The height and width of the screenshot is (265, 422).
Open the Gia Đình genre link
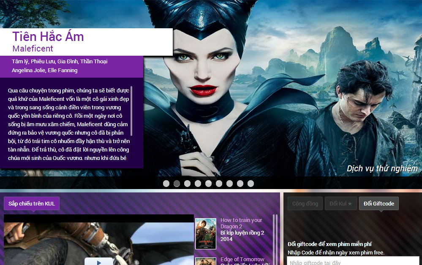(x=68, y=61)
